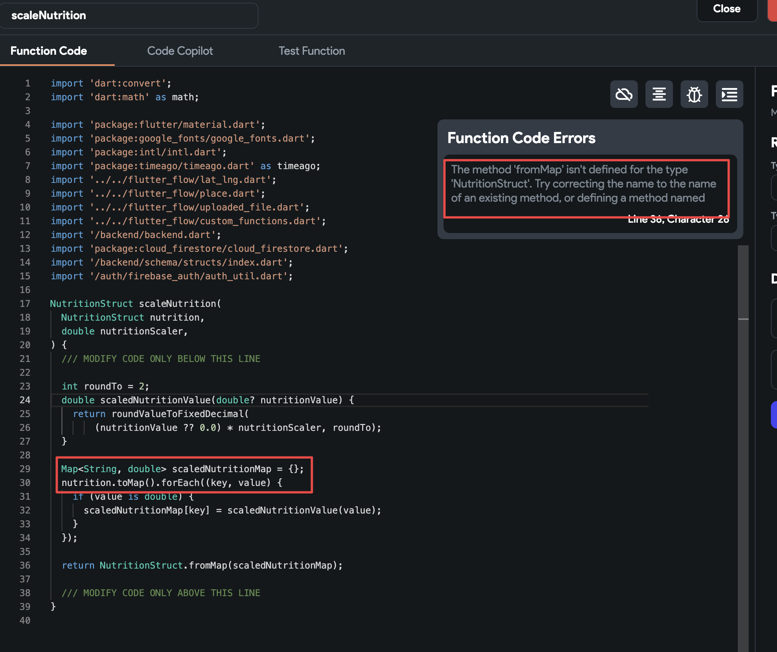Click the return statement on line 36
The image size is (777, 652).
[x=202, y=565]
